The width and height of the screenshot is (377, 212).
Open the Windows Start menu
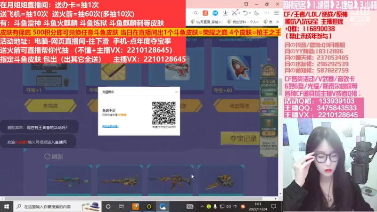[x=7, y=206]
